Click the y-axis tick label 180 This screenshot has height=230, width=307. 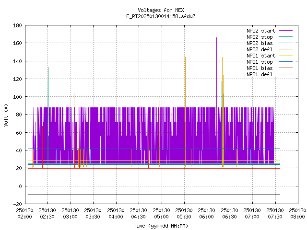click(x=17, y=25)
